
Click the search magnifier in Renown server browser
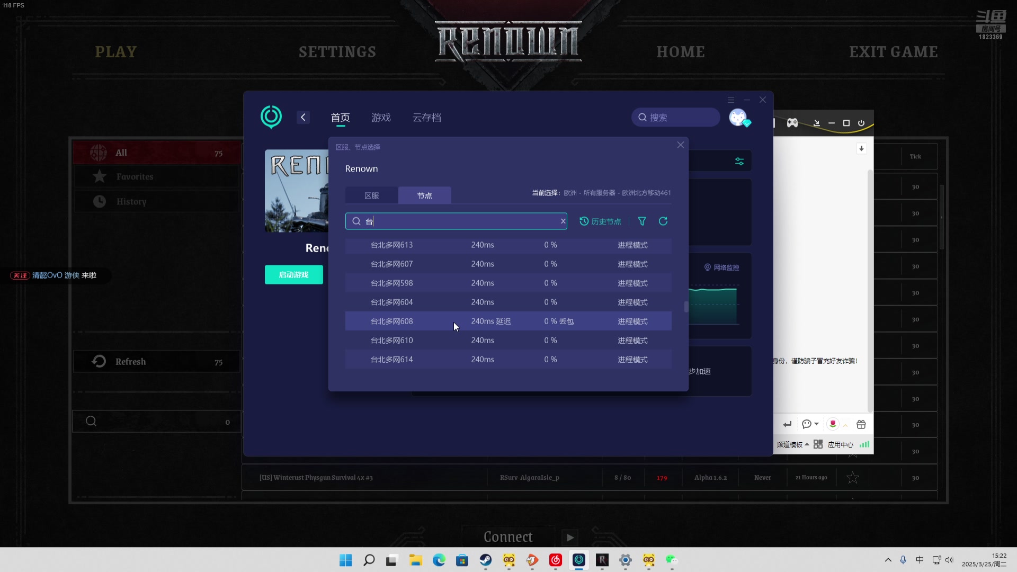[x=91, y=422]
